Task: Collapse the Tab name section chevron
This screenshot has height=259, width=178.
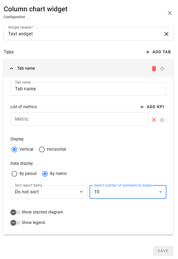Action: tap(12, 69)
